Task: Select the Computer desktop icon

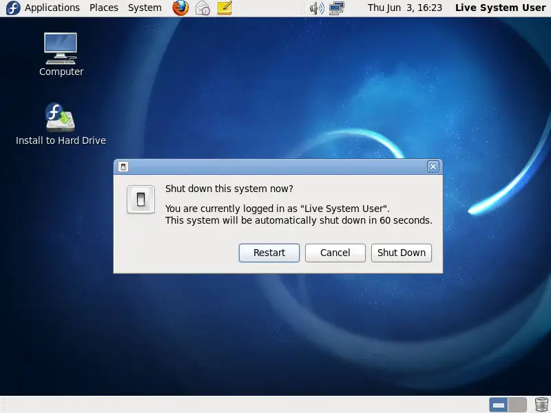Action: click(61, 54)
